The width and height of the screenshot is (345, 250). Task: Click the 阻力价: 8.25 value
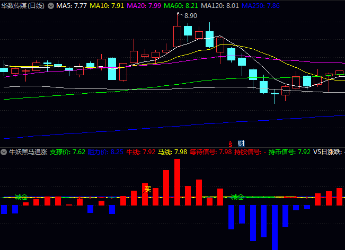click(105, 152)
